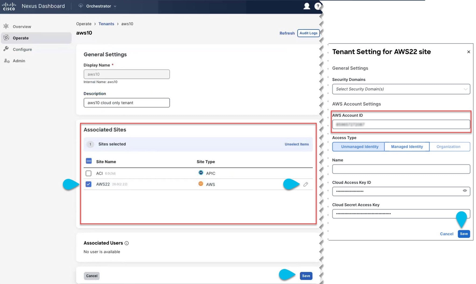Open the user profile icon

coord(307,6)
